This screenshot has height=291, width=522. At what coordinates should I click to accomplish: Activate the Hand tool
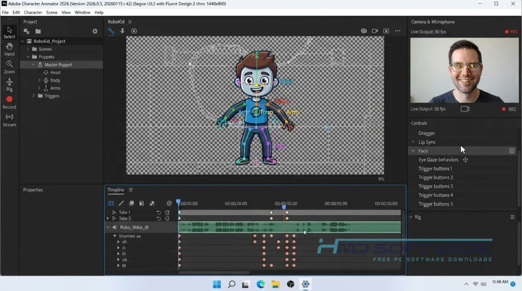[9, 49]
